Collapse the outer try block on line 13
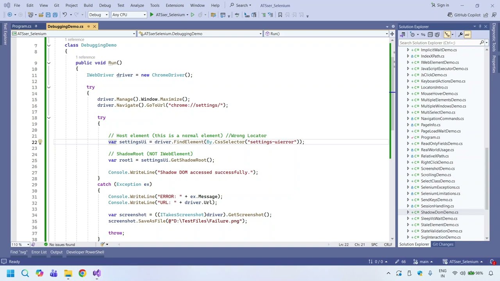This screenshot has width=500, height=281. click(48, 87)
